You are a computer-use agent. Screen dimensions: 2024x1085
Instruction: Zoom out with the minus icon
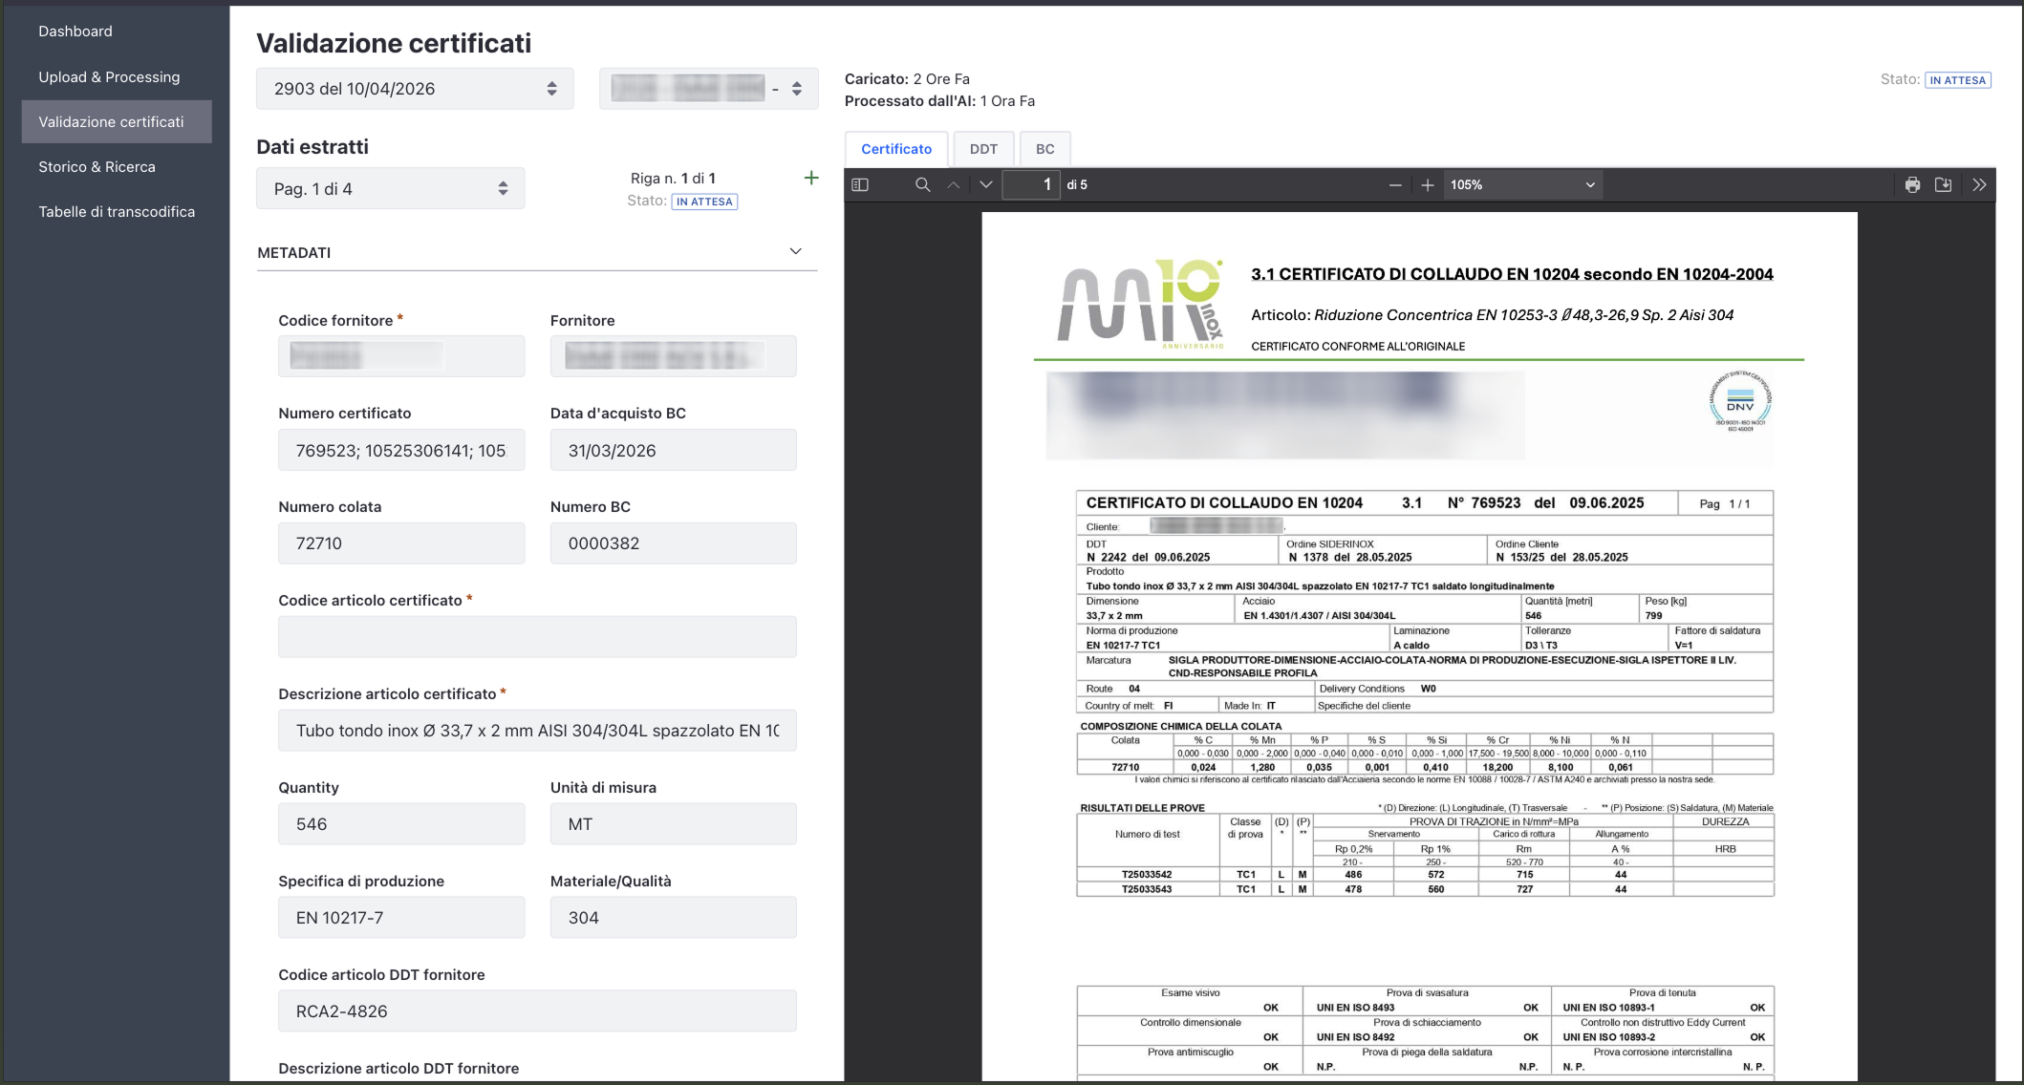(x=1395, y=185)
